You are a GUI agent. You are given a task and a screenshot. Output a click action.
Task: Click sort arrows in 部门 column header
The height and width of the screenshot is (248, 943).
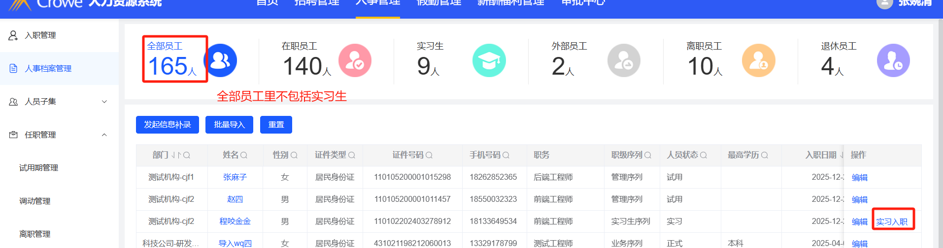coord(176,155)
